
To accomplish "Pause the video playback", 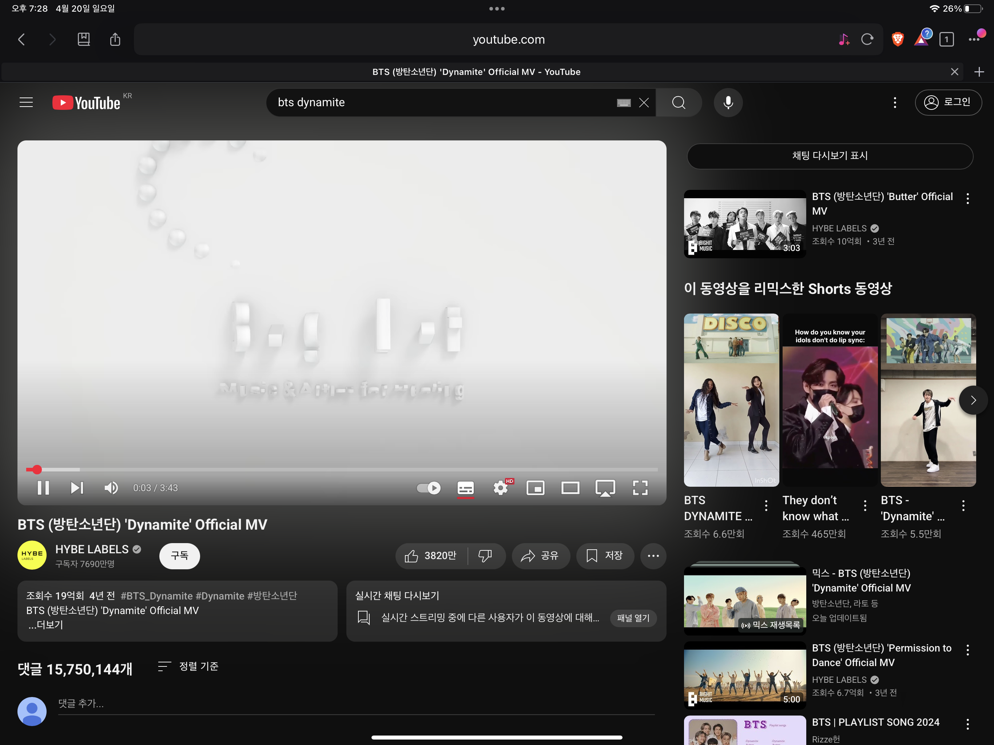I will point(43,487).
